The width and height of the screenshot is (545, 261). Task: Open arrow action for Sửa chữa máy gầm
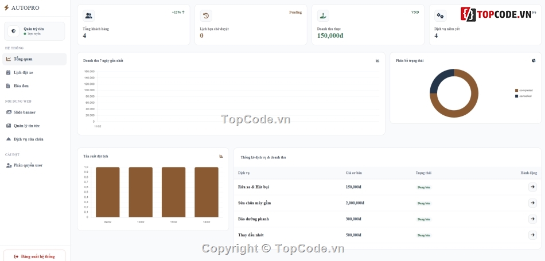coord(532,203)
